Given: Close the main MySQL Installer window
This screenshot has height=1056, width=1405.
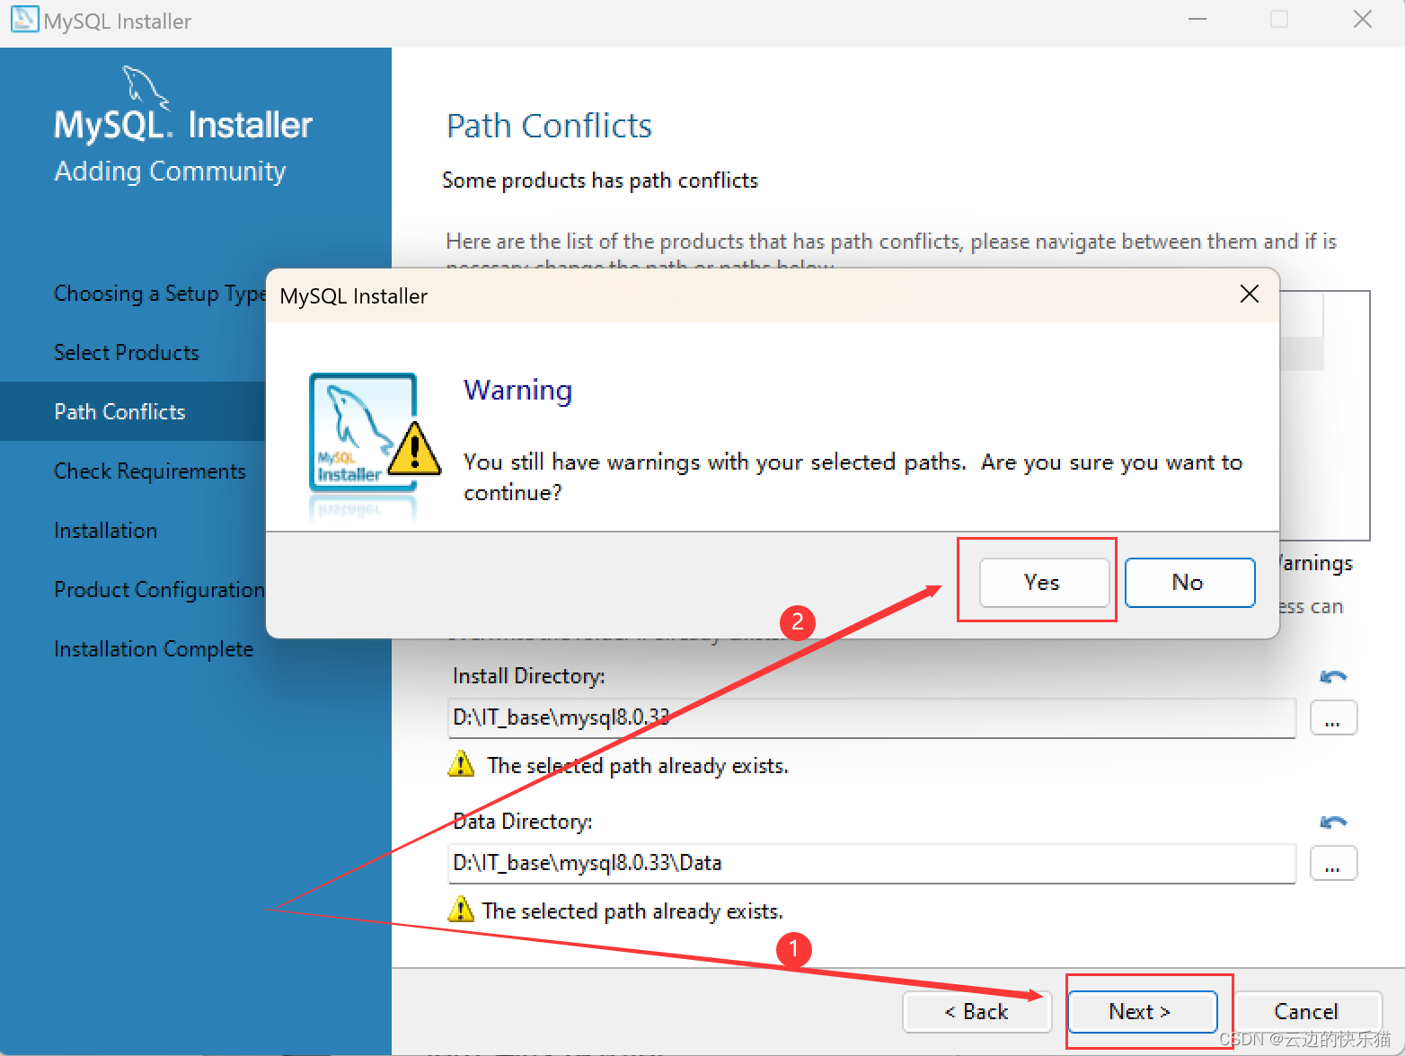Looking at the screenshot, I should click(1363, 20).
